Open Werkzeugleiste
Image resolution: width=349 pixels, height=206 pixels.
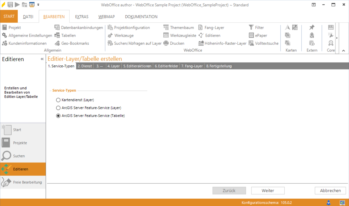[180, 35]
